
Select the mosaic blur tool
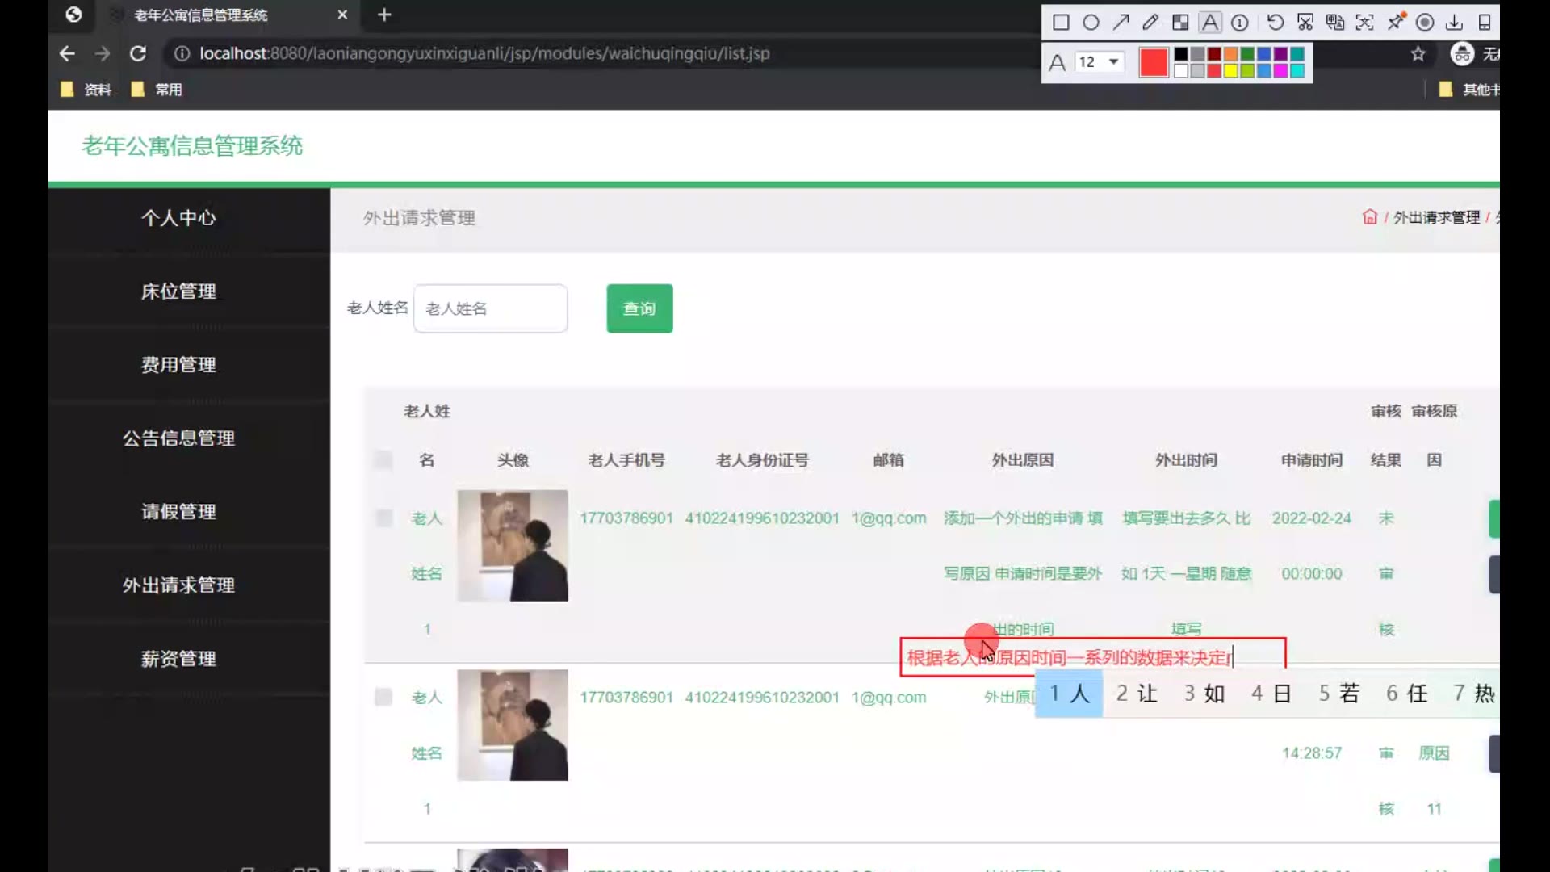coord(1180,23)
